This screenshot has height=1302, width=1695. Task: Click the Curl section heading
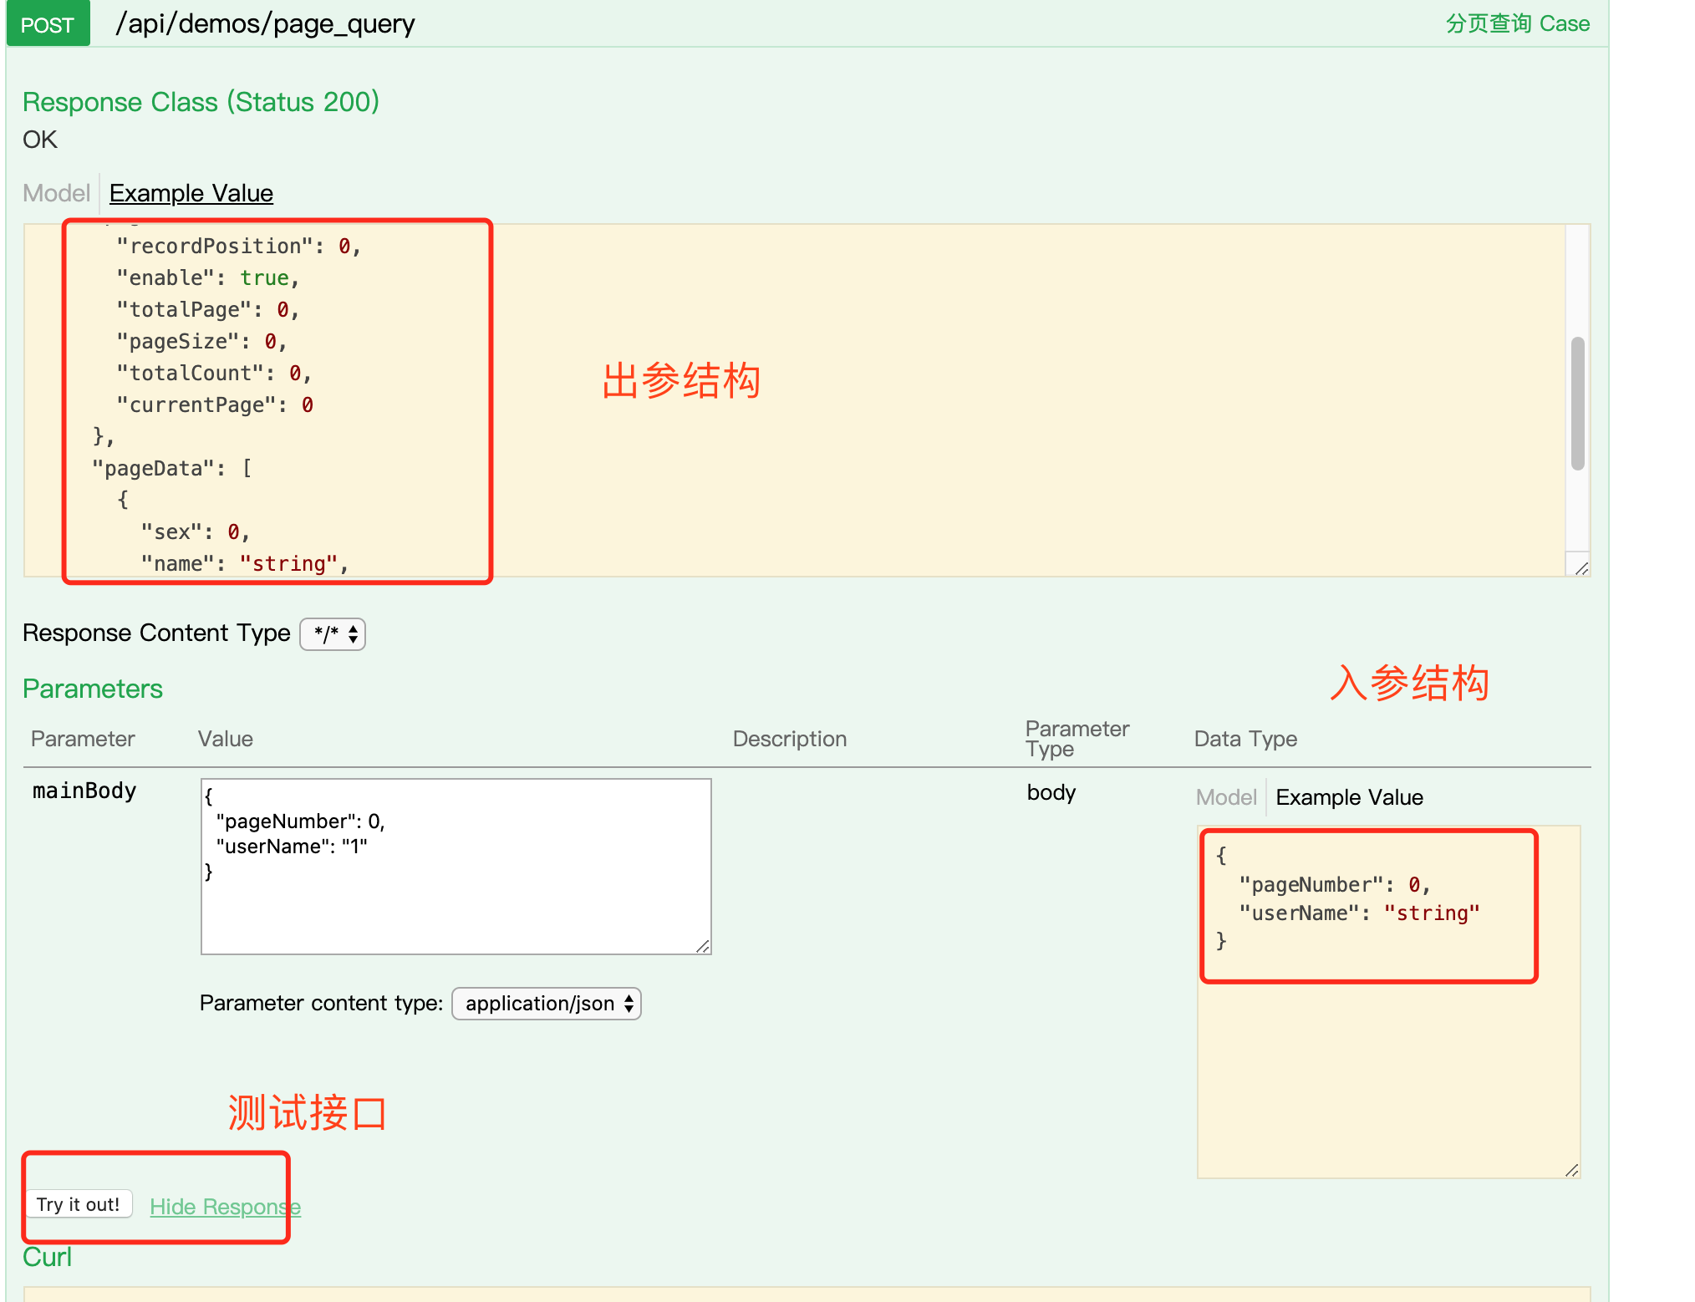tap(47, 1257)
